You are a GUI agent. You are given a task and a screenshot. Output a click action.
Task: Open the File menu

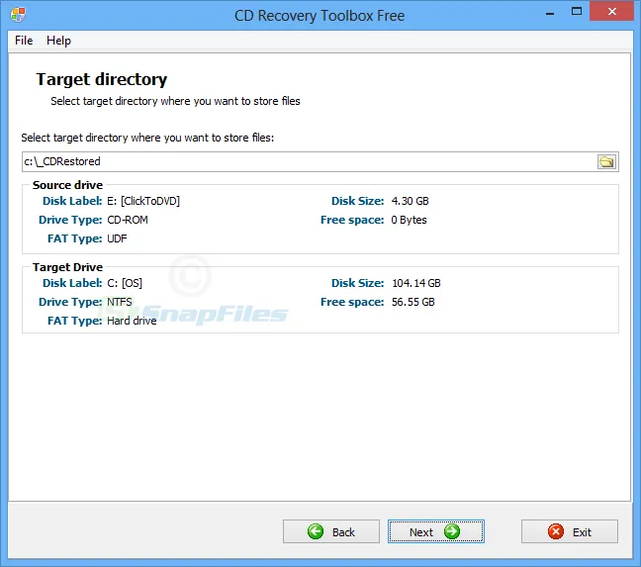24,41
